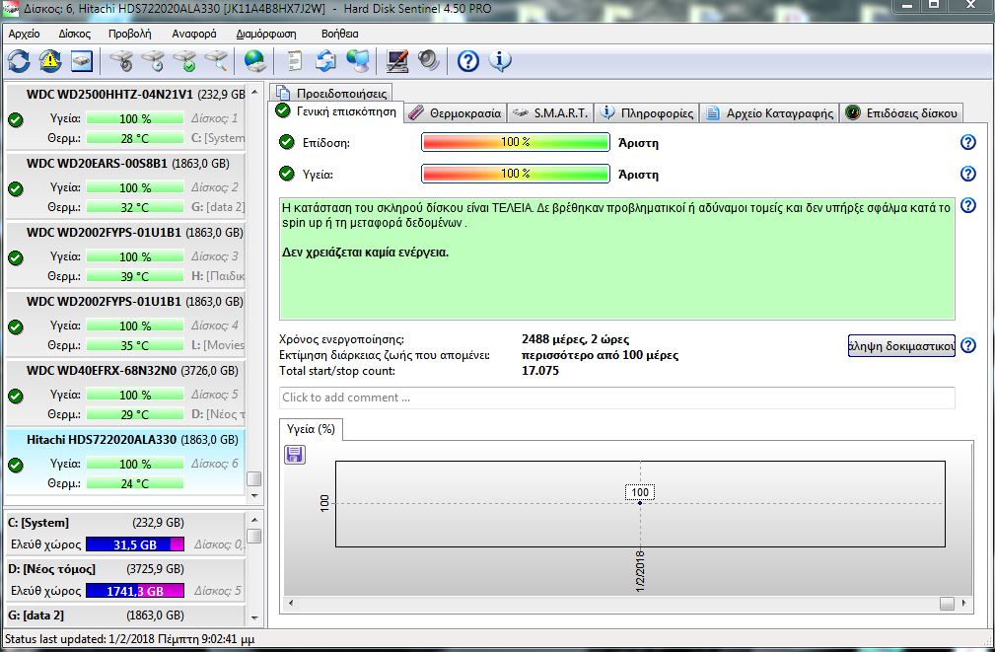Click the δοκιμαστικού test button
The width and height of the screenshot is (995, 652).
pyautogui.click(x=901, y=346)
